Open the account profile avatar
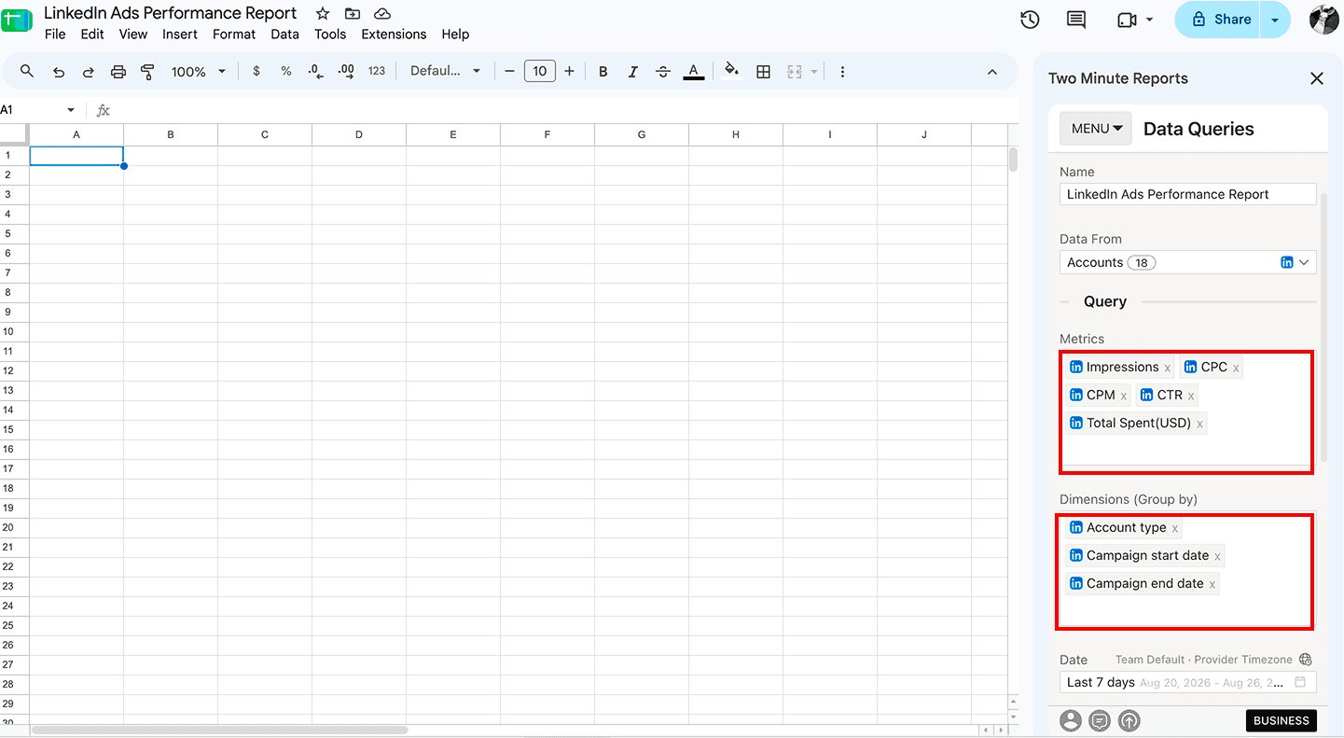This screenshot has height=738, width=1344. coord(1324,20)
